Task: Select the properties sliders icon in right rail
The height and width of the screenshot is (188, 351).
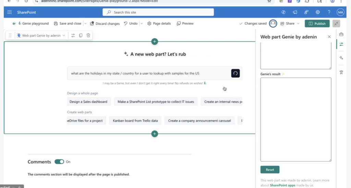Action: (x=341, y=44)
